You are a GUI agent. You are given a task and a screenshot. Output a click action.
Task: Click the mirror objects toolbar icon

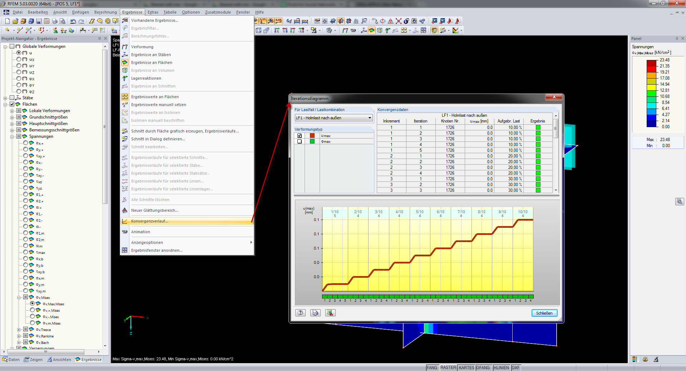point(390,21)
